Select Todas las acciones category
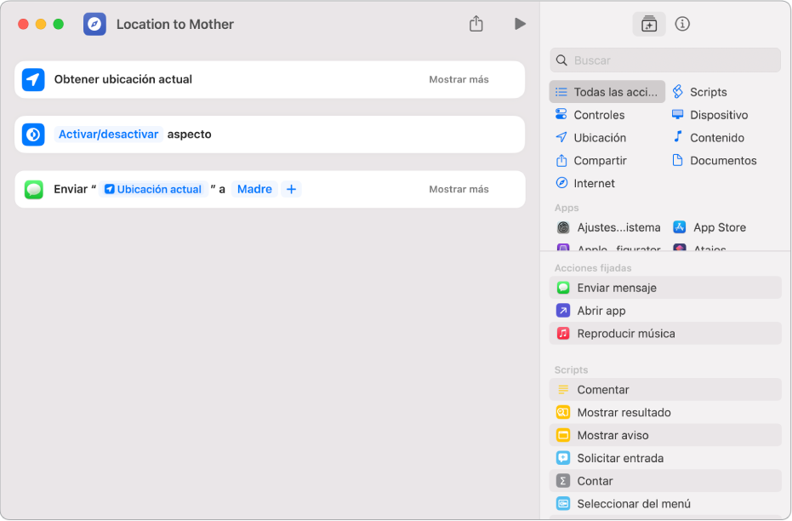The height and width of the screenshot is (521, 792). click(x=607, y=92)
